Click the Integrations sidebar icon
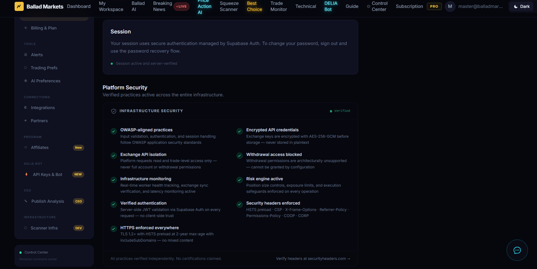537x269 pixels. [26, 108]
